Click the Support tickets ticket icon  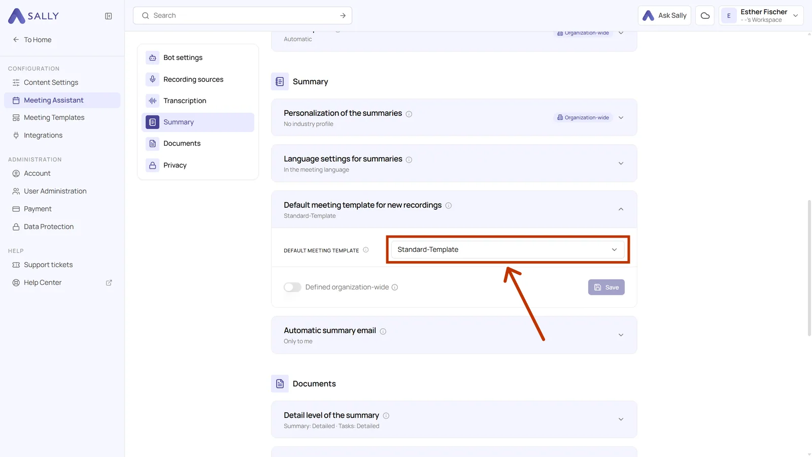coord(16,265)
